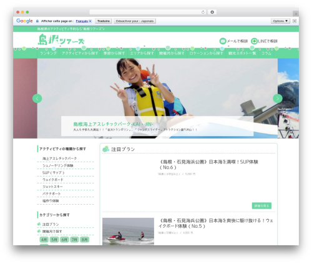The height and width of the screenshot is (264, 312).
Task: Click 開催月で探す category link
Action: 52,232
